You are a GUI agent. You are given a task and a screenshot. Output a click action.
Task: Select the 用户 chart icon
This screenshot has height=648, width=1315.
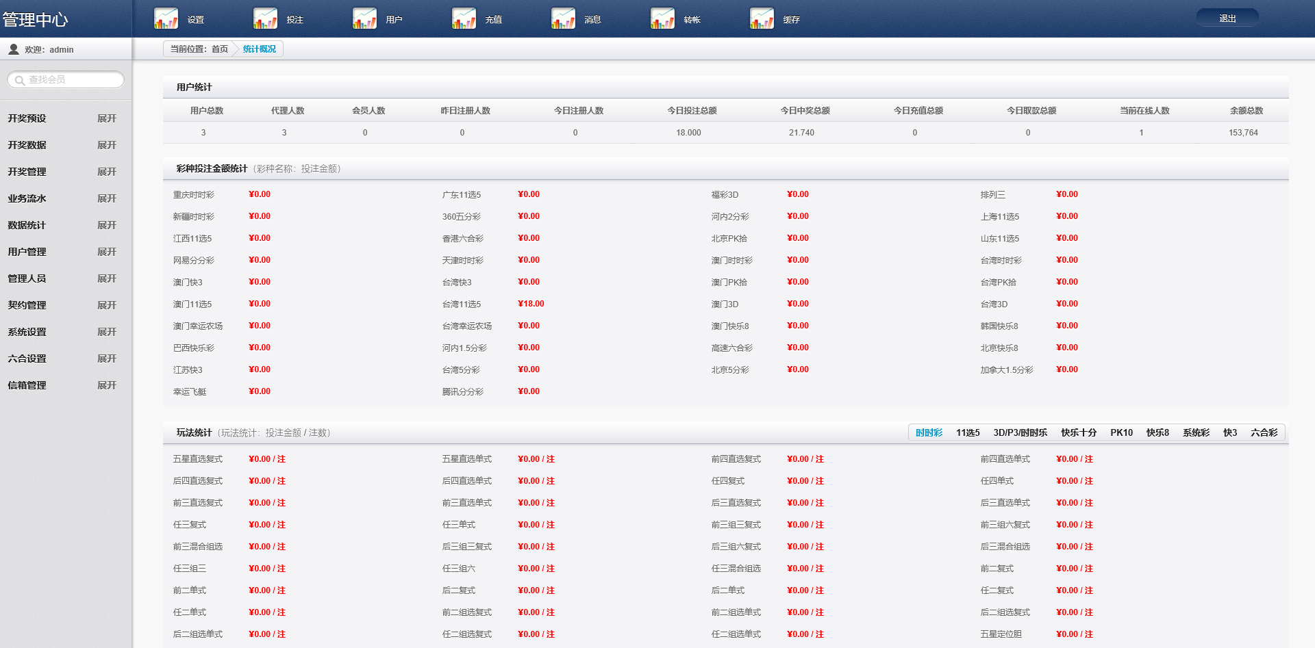pos(364,18)
